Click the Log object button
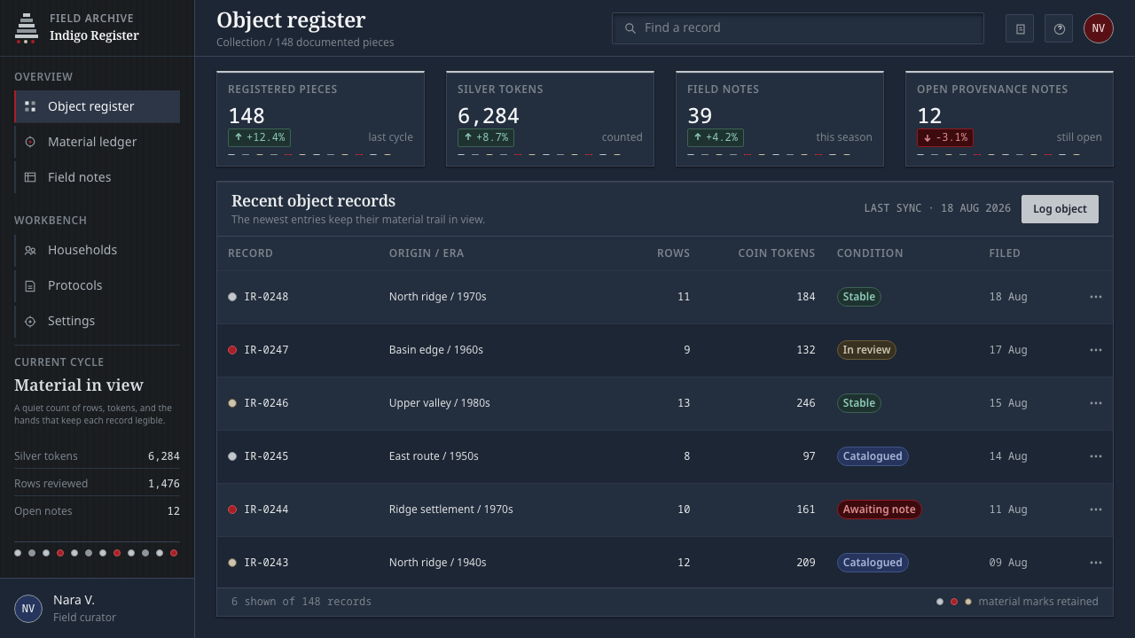The width and height of the screenshot is (1135, 638). point(1060,209)
